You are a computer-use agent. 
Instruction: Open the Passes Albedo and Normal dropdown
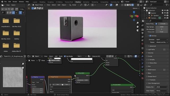point(162,42)
